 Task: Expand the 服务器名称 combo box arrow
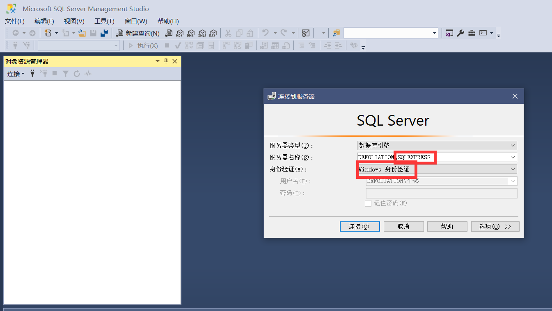[513, 157]
